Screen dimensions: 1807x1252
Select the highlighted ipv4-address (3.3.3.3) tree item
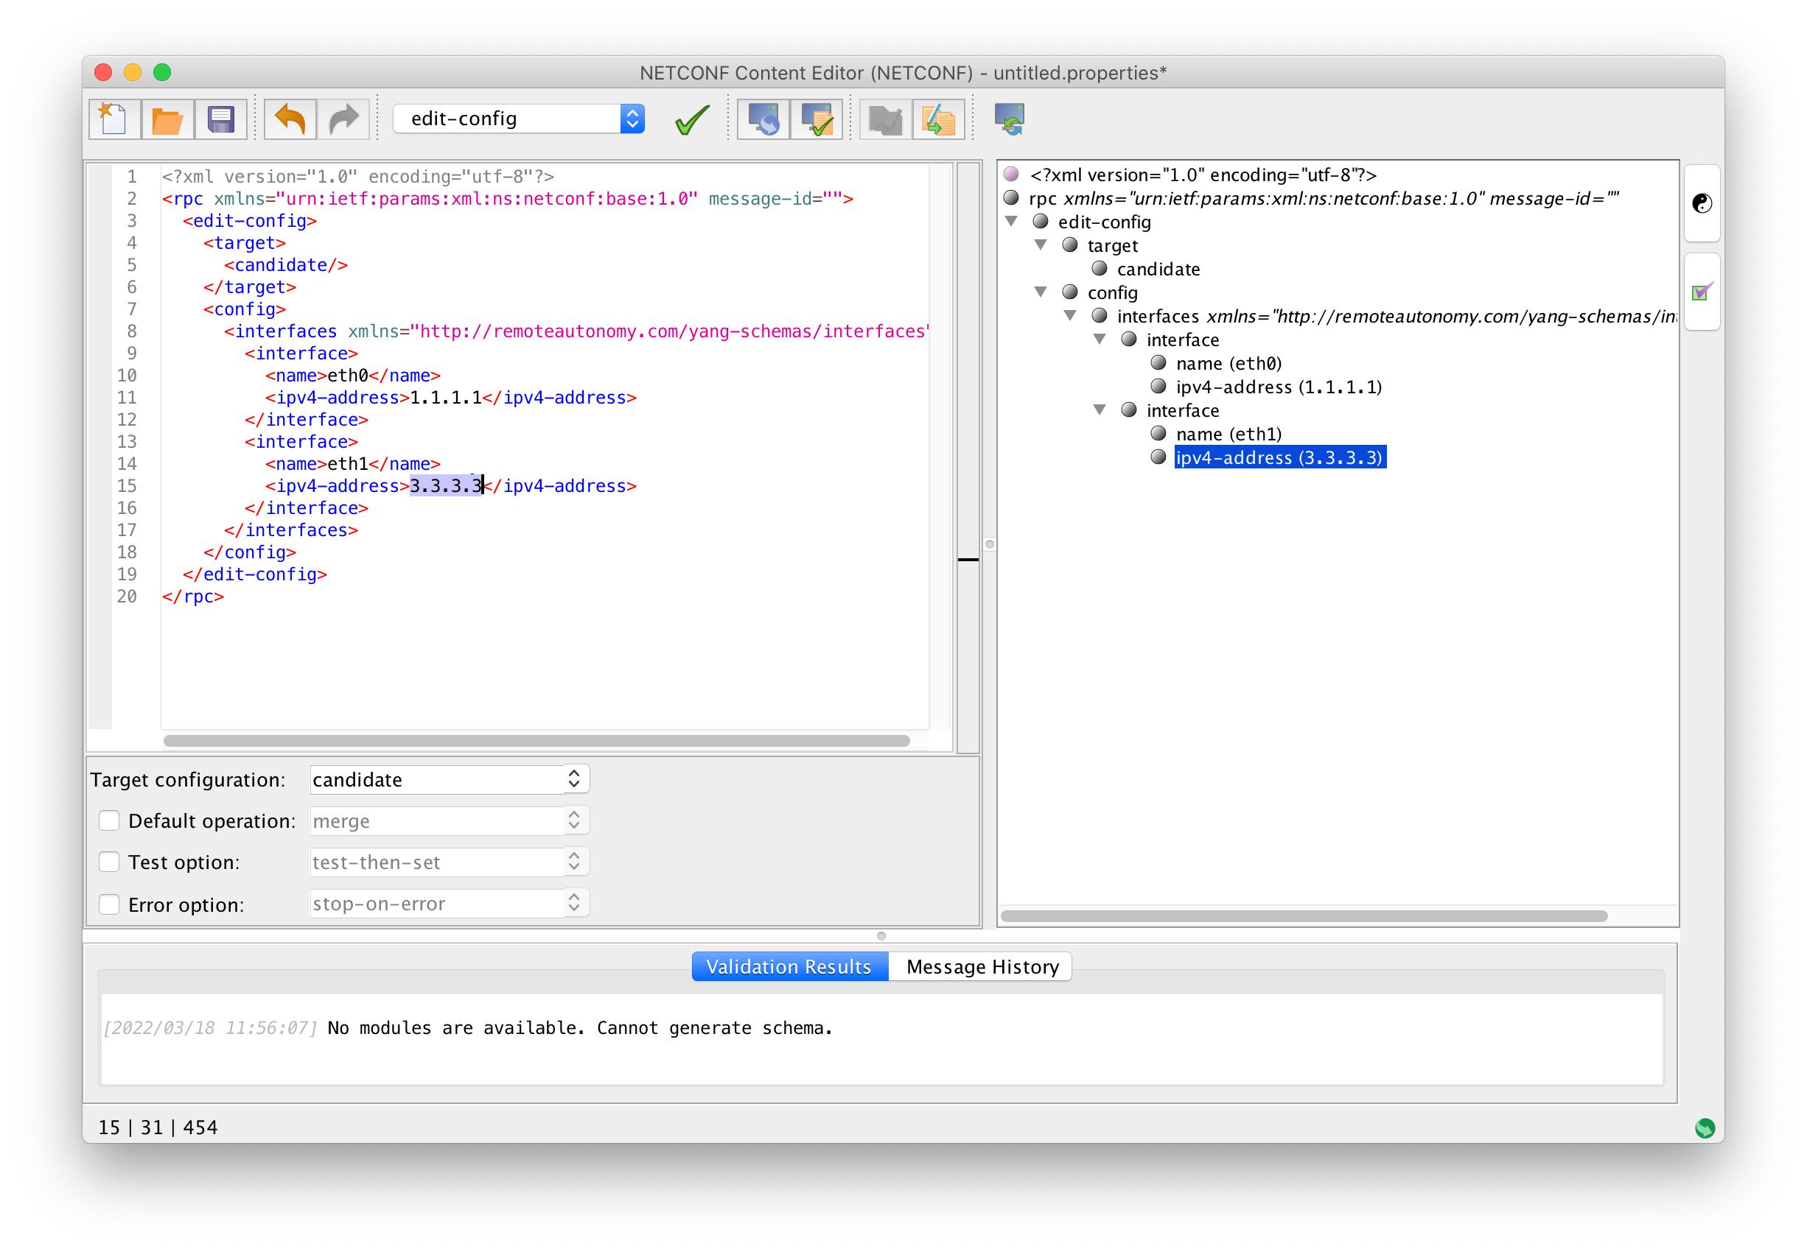pos(1279,457)
